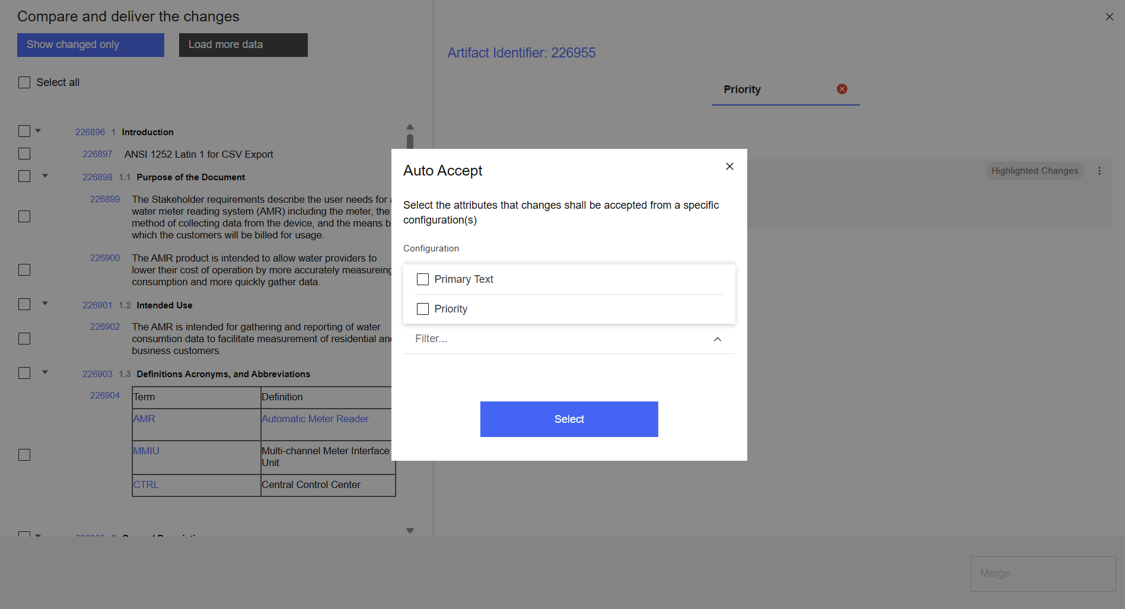1125x609 pixels.
Task: Collapse the Introduction section tree arrow
Action: pyautogui.click(x=38, y=131)
